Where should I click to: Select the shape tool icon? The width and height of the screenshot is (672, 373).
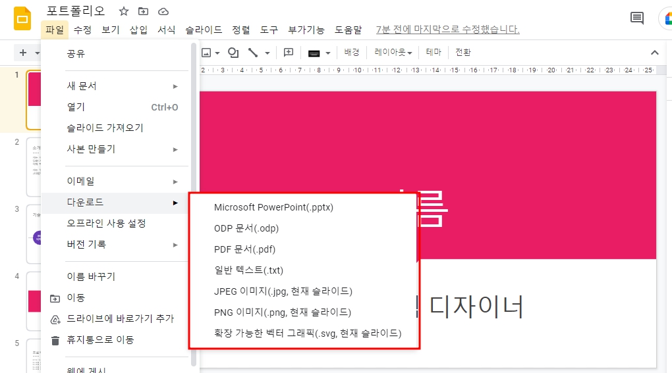[233, 53]
